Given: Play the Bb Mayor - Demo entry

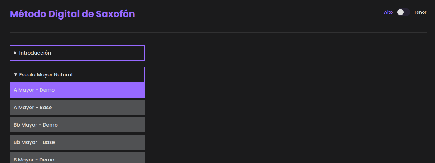Looking at the screenshot, I should coord(77,125).
